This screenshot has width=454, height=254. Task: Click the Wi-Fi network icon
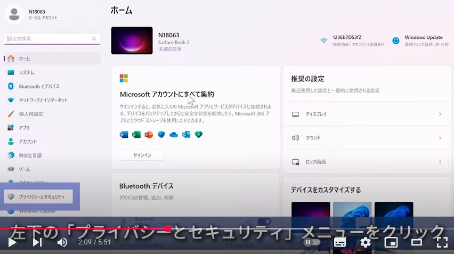point(323,40)
